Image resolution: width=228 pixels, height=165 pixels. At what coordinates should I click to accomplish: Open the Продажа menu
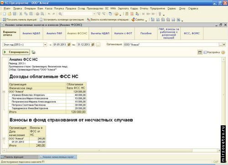pyautogui.click(x=71, y=9)
